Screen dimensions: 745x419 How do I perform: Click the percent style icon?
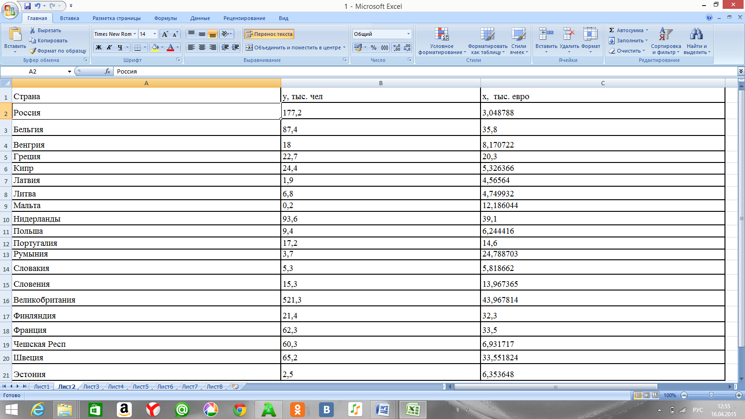pos(373,47)
